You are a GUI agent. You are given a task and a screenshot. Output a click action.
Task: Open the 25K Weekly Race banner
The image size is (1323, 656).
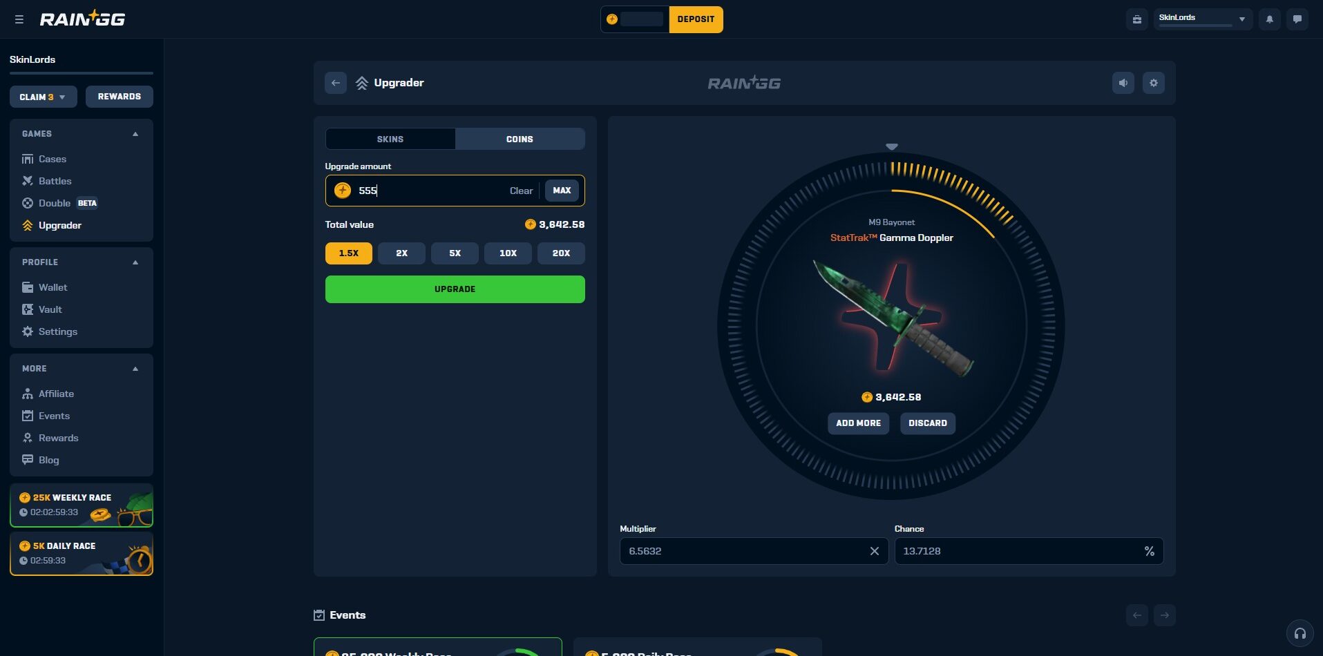pos(82,505)
